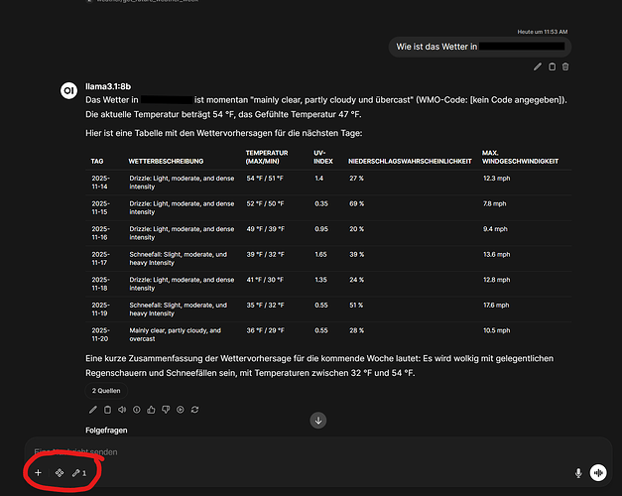Give the response a thumbs down

pyautogui.click(x=166, y=410)
